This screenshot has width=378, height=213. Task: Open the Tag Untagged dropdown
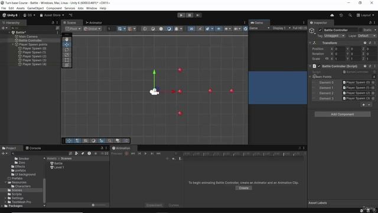pyautogui.click(x=334, y=35)
